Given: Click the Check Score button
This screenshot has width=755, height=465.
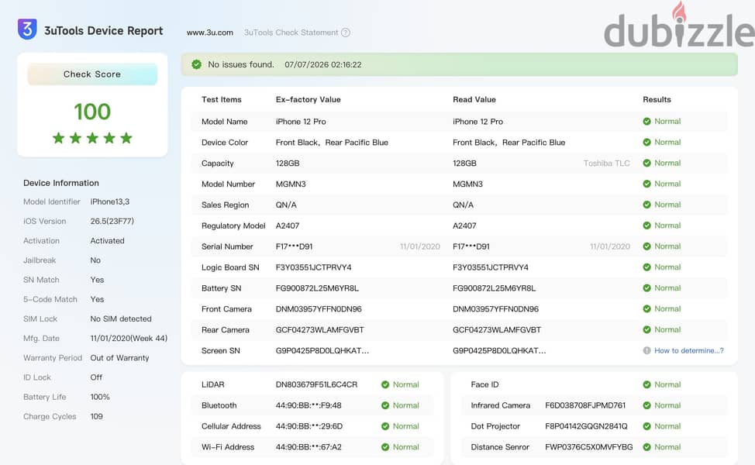Looking at the screenshot, I should [92, 74].
